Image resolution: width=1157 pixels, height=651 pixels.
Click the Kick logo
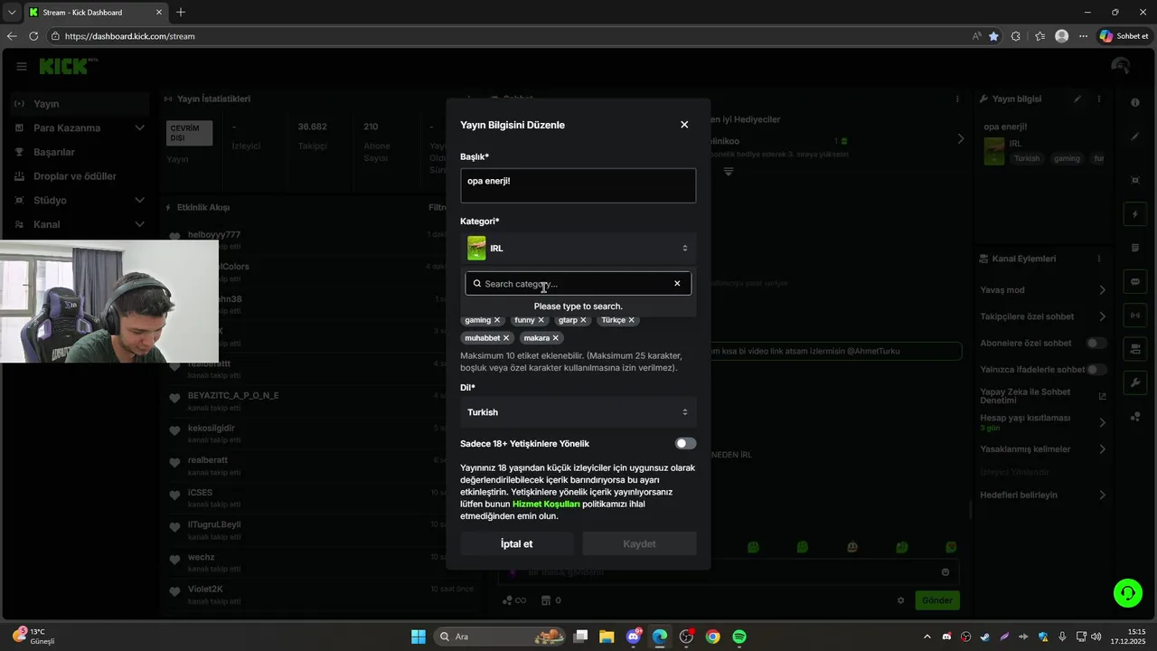tap(68, 66)
